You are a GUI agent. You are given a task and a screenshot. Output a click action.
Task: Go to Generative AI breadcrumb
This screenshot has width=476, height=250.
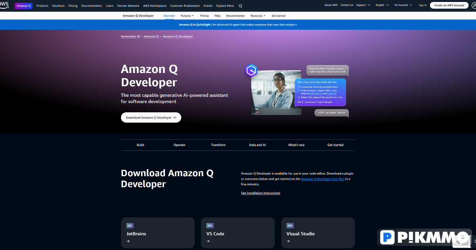pos(131,37)
